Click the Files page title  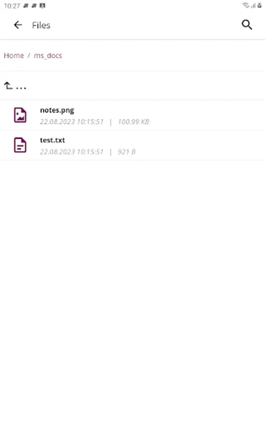click(41, 25)
